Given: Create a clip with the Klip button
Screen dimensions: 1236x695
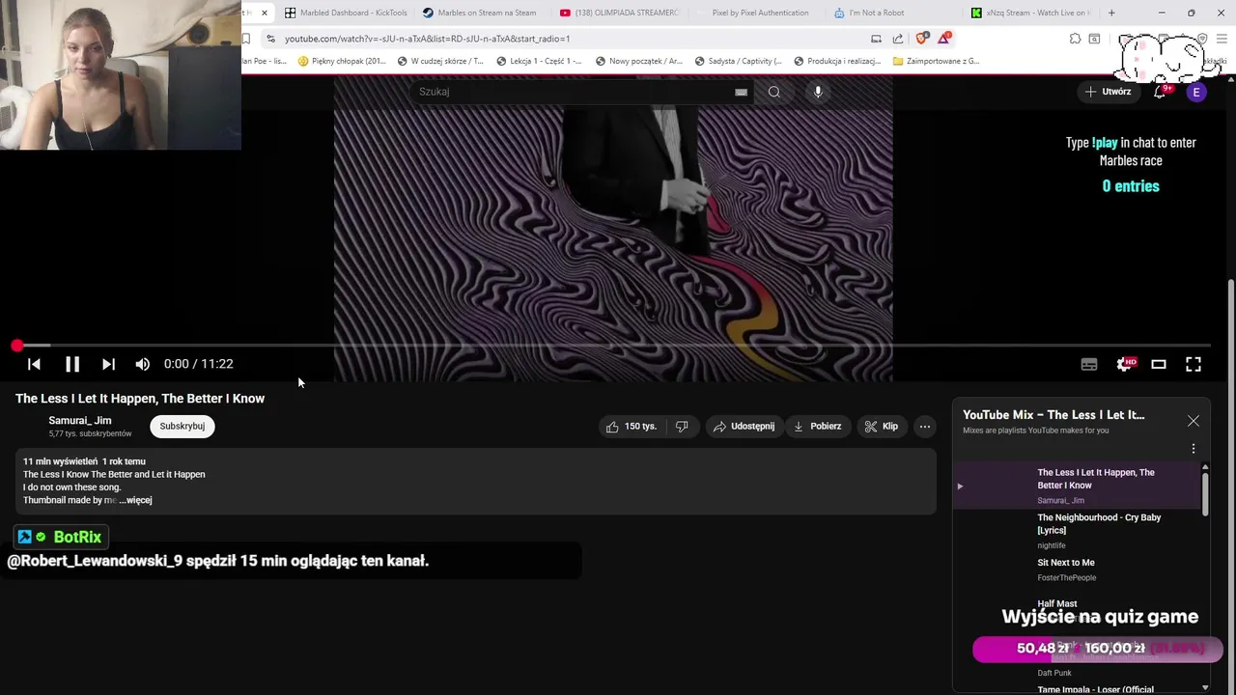Looking at the screenshot, I should 881,426.
